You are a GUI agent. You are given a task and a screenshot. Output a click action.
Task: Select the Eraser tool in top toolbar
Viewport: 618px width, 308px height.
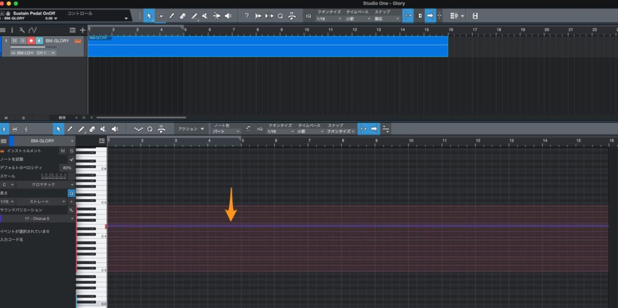pyautogui.click(x=183, y=16)
